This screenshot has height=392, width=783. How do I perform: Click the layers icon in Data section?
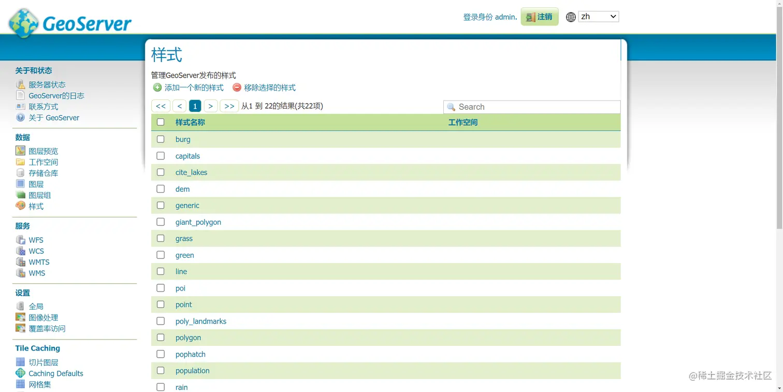pyautogui.click(x=20, y=184)
